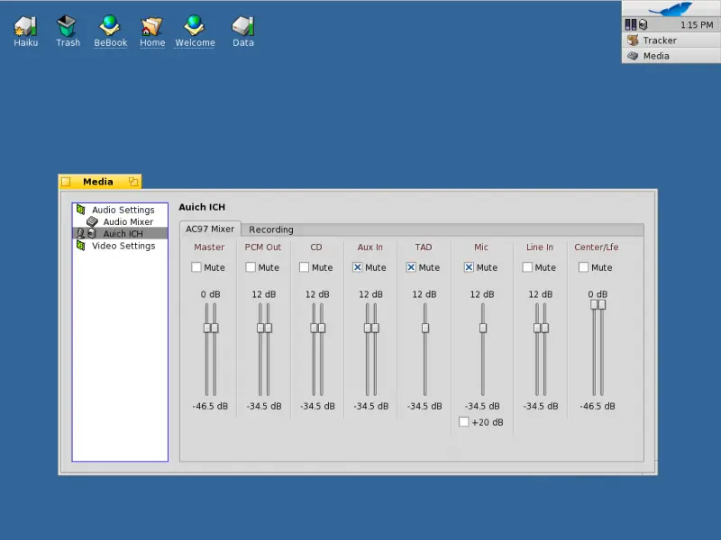Unmute the Aux In channel
This screenshot has height=540, width=721.
pos(357,267)
